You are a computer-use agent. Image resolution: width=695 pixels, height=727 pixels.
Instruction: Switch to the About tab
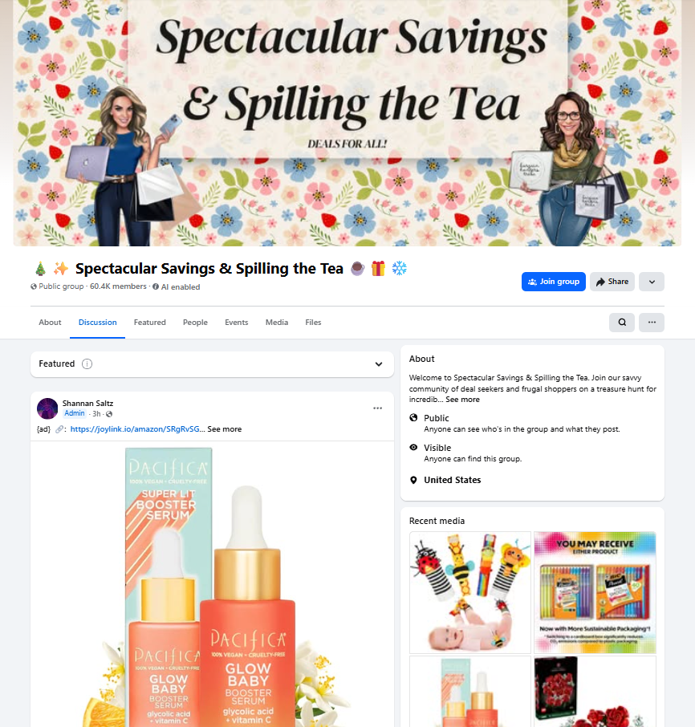pos(50,323)
